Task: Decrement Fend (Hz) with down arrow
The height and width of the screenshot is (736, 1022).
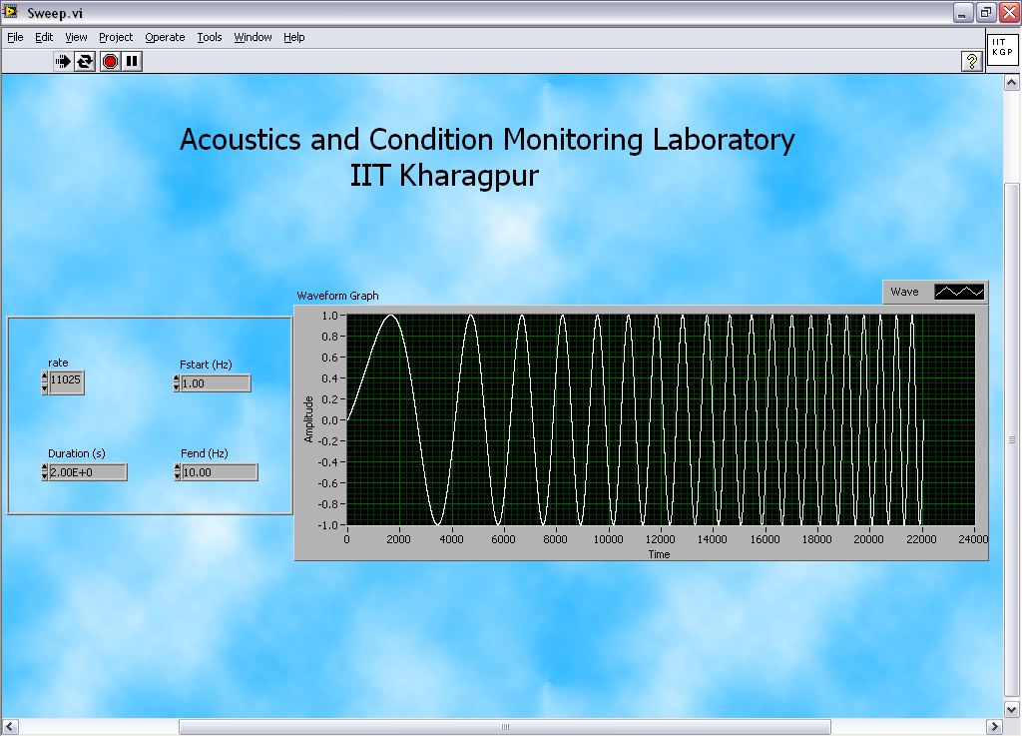Action: (178, 476)
